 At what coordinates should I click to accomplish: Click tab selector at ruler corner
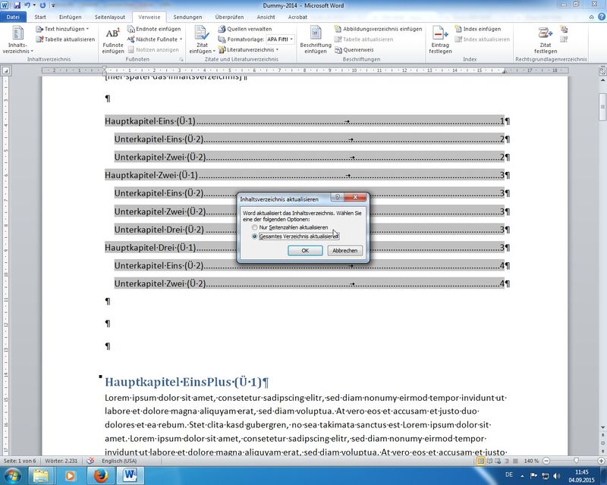[6, 70]
